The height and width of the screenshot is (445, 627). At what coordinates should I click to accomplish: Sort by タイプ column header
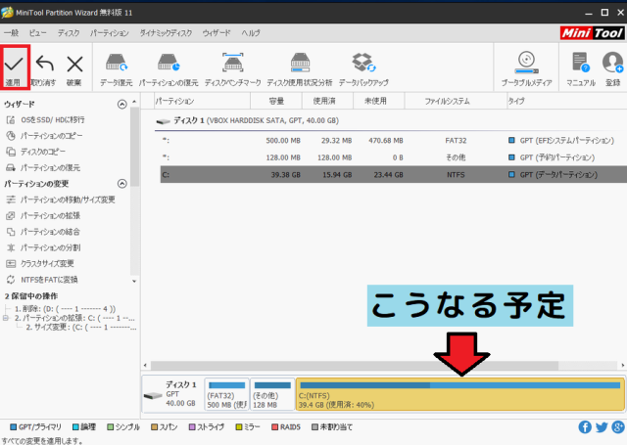pos(566,101)
